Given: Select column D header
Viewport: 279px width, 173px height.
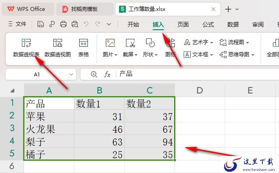Looking at the screenshot, I should pos(200,90).
